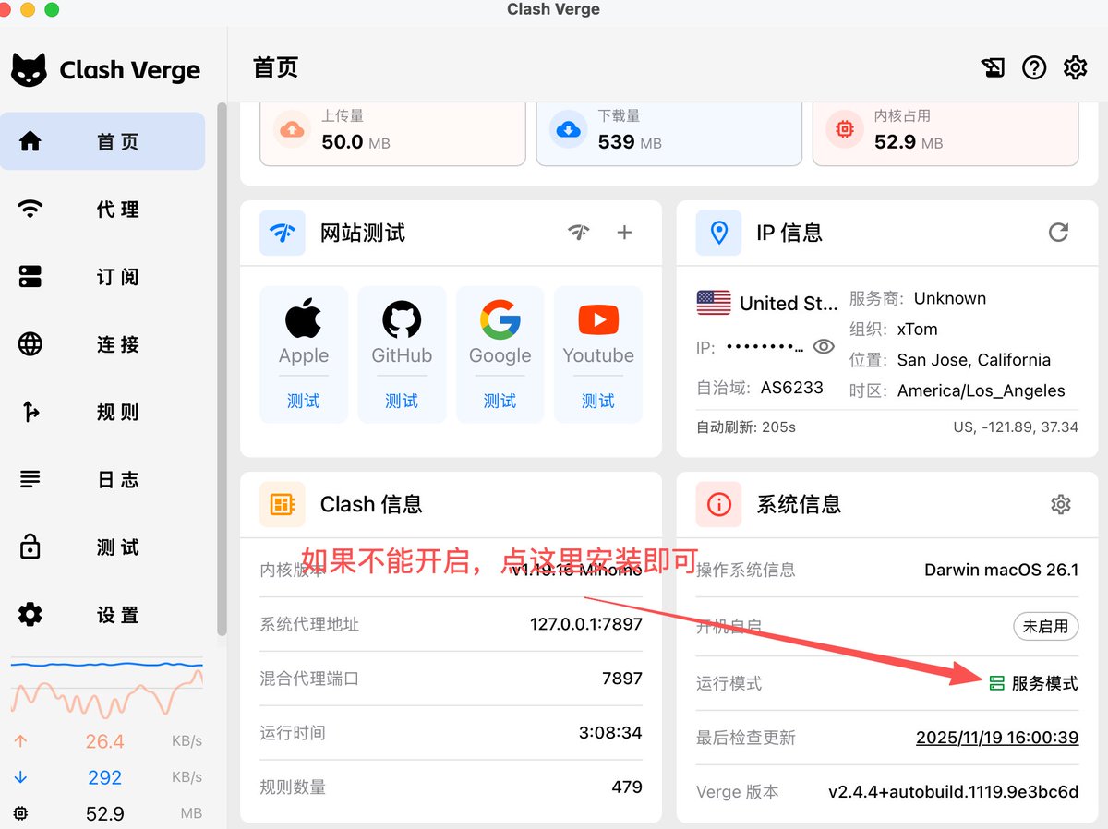Open the 代理 proxies sidebar item
This screenshot has width=1108, height=829.
click(x=102, y=210)
